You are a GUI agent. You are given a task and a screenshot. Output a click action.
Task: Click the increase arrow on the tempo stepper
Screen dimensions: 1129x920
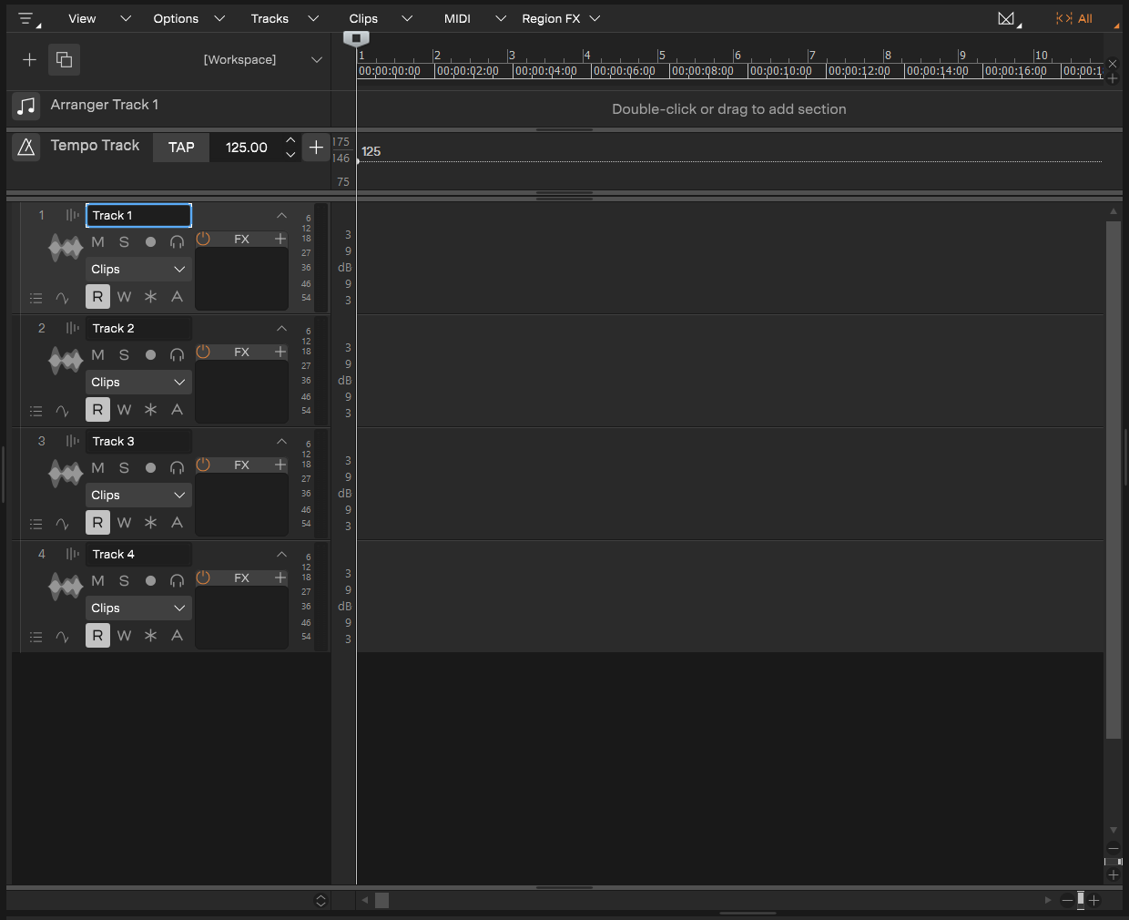point(290,140)
